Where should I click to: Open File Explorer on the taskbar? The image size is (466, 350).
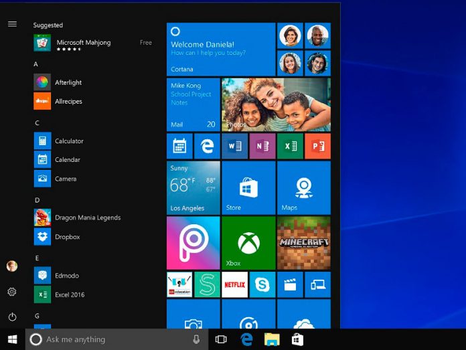pyautogui.click(x=272, y=339)
